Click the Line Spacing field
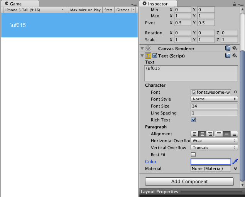Viewport: 245px width, 197px height. pos(214,113)
